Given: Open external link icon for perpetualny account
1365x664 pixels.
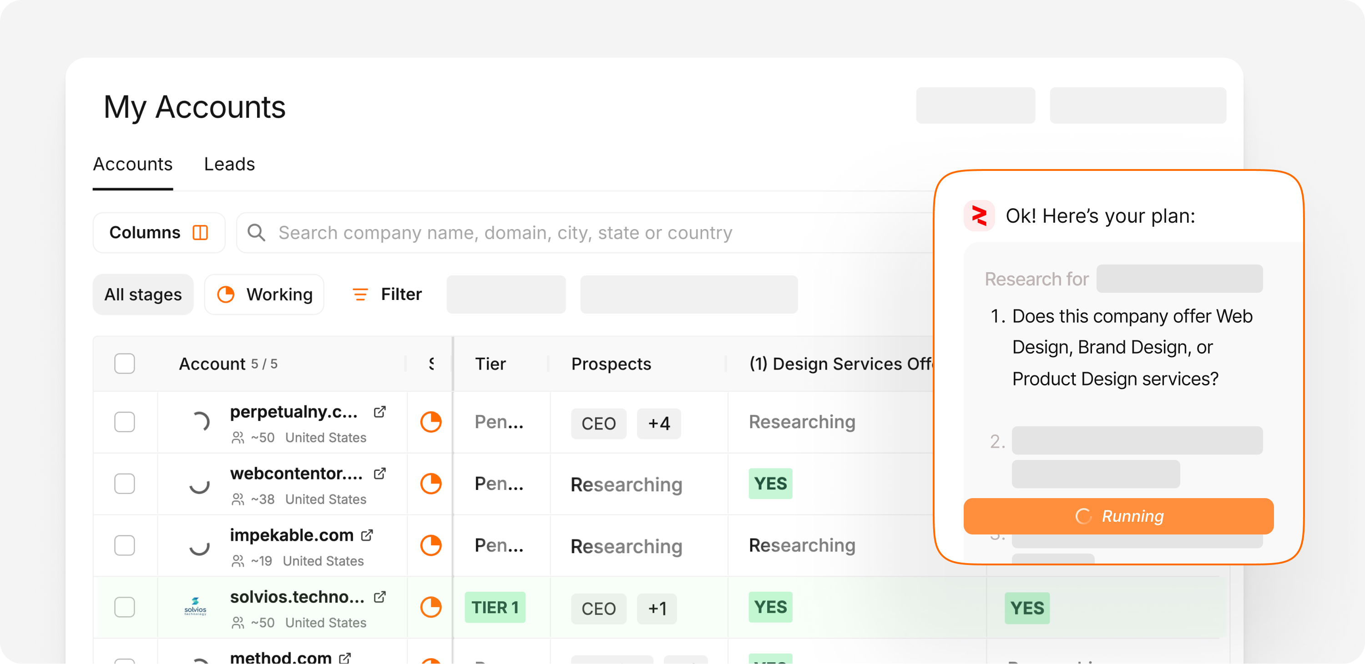Looking at the screenshot, I should point(379,412).
